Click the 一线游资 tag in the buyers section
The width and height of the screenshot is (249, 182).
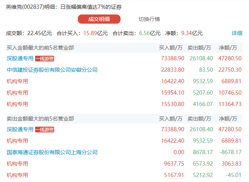coord(45,58)
